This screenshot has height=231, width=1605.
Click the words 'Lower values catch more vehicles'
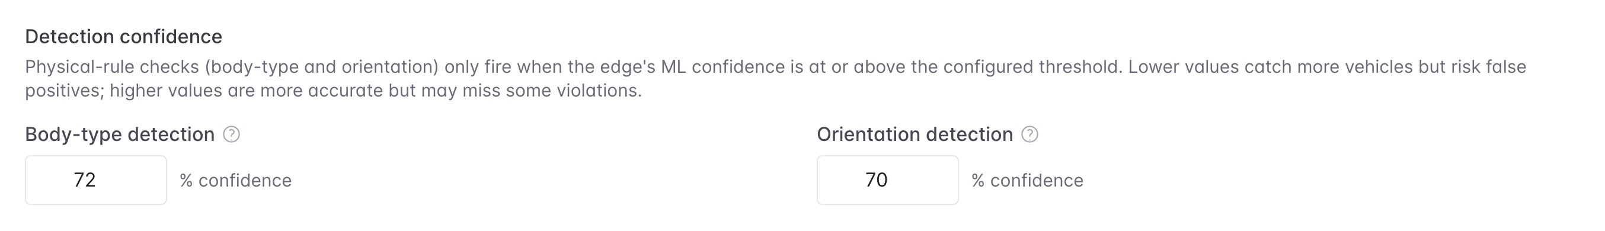point(1270,66)
